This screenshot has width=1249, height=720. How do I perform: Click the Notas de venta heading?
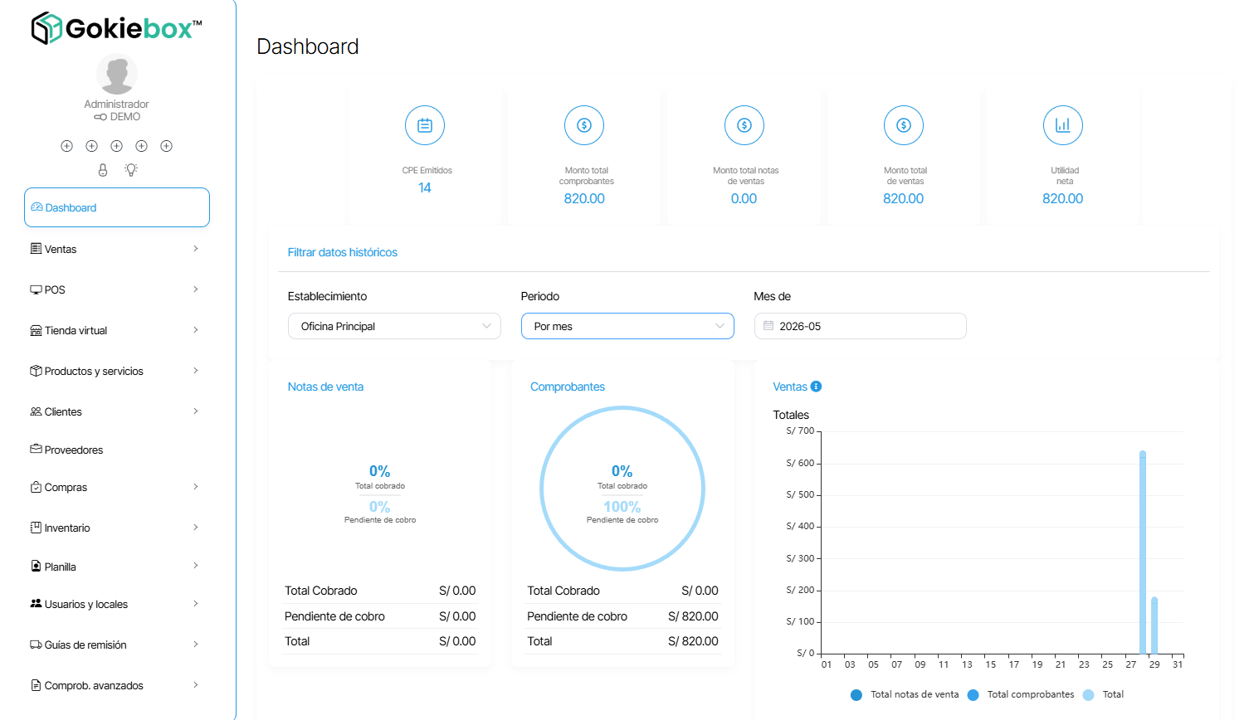pyautogui.click(x=325, y=387)
